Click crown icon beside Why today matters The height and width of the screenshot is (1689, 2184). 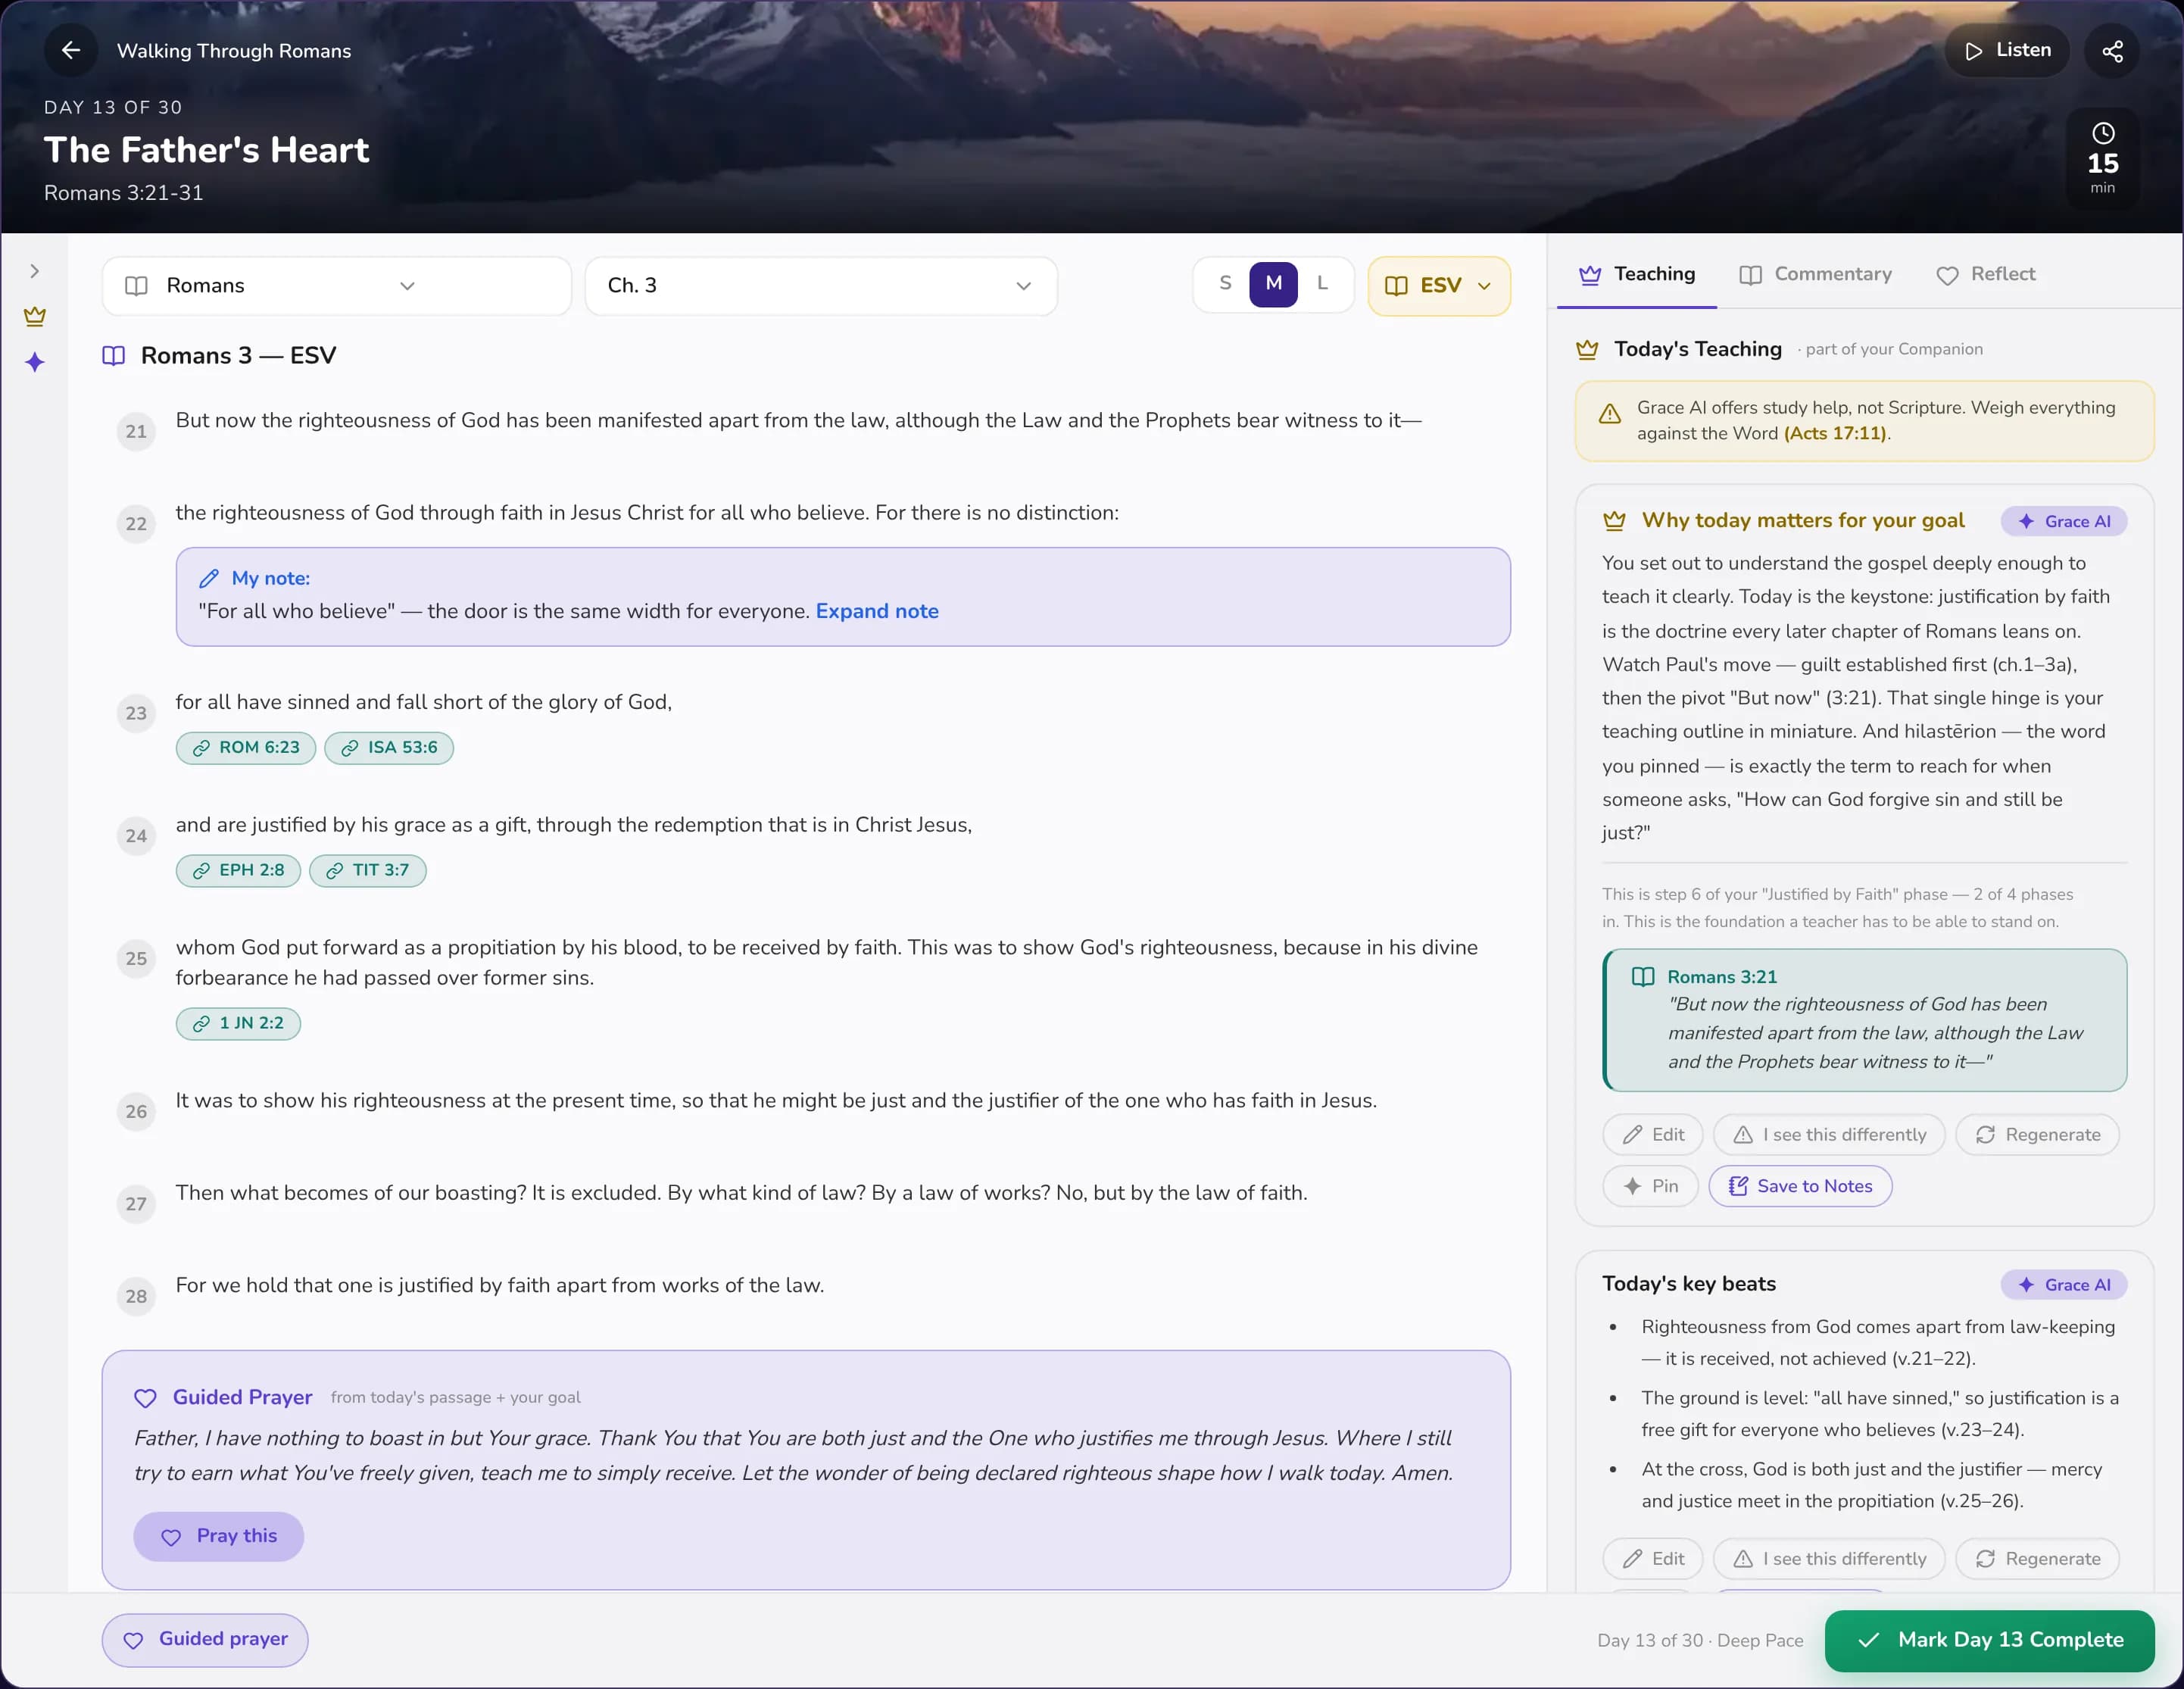1614,521
